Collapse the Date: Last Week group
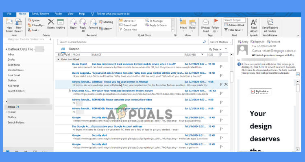305x162 pixels. 58,60
